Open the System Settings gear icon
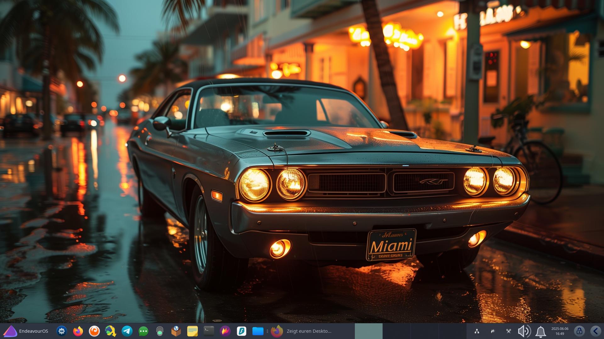 62,331
